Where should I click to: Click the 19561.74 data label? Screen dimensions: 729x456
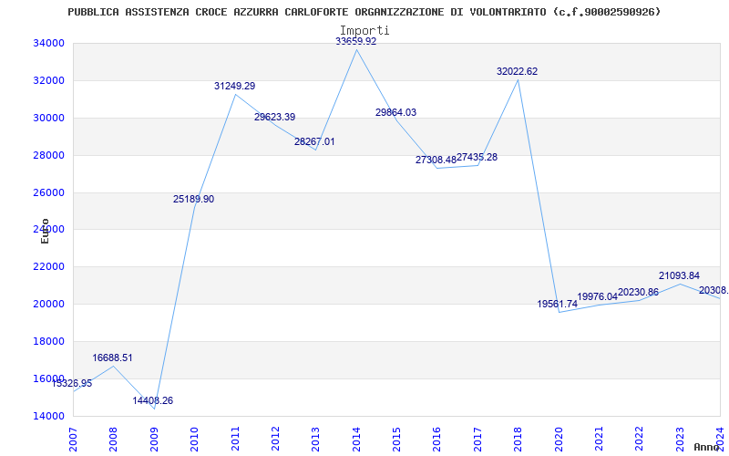tap(558, 304)
